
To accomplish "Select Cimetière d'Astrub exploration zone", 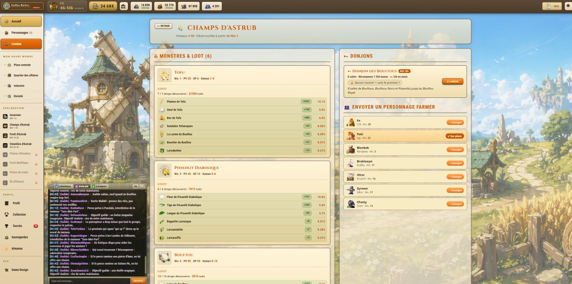I will tap(21, 145).
